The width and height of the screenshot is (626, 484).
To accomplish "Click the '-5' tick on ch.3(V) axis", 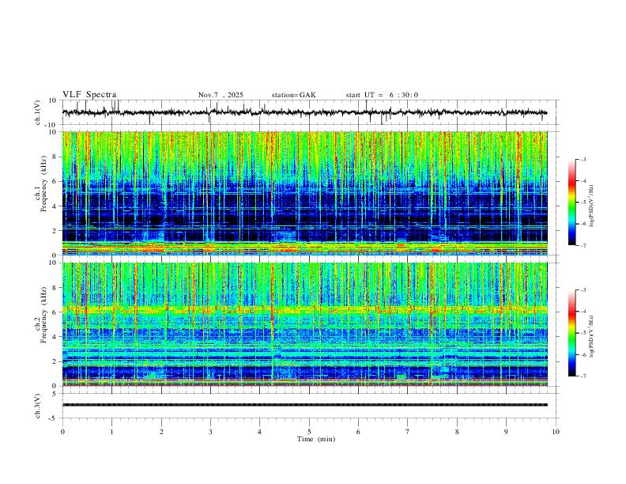I will pos(54,418).
